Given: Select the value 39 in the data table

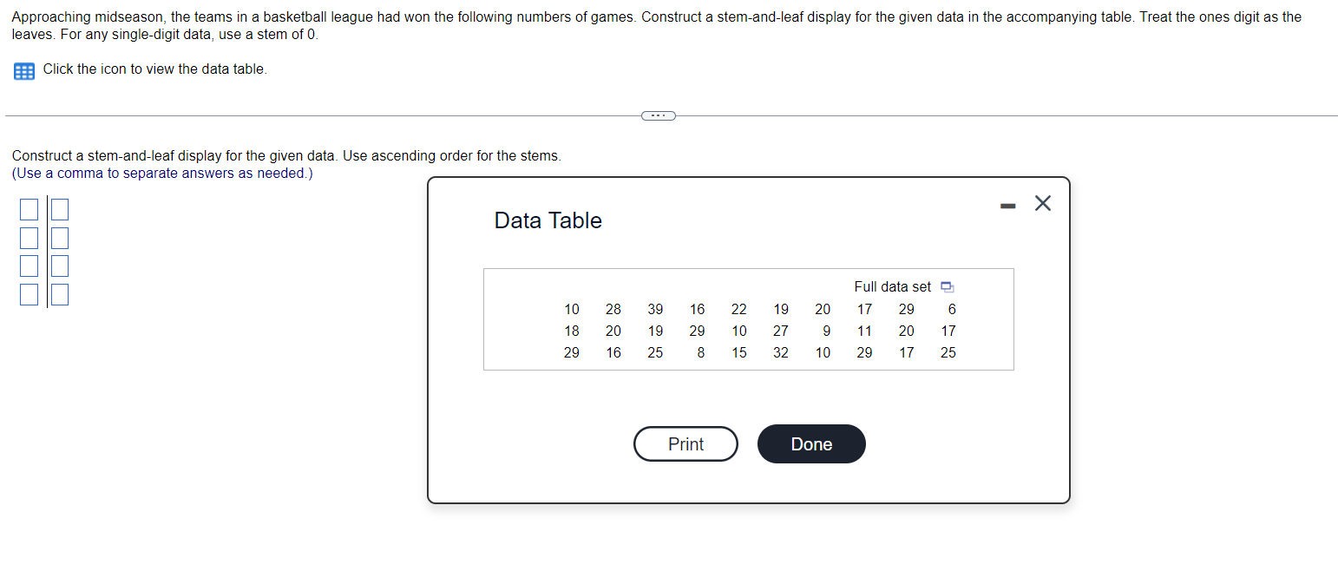Looking at the screenshot, I should pyautogui.click(x=654, y=309).
